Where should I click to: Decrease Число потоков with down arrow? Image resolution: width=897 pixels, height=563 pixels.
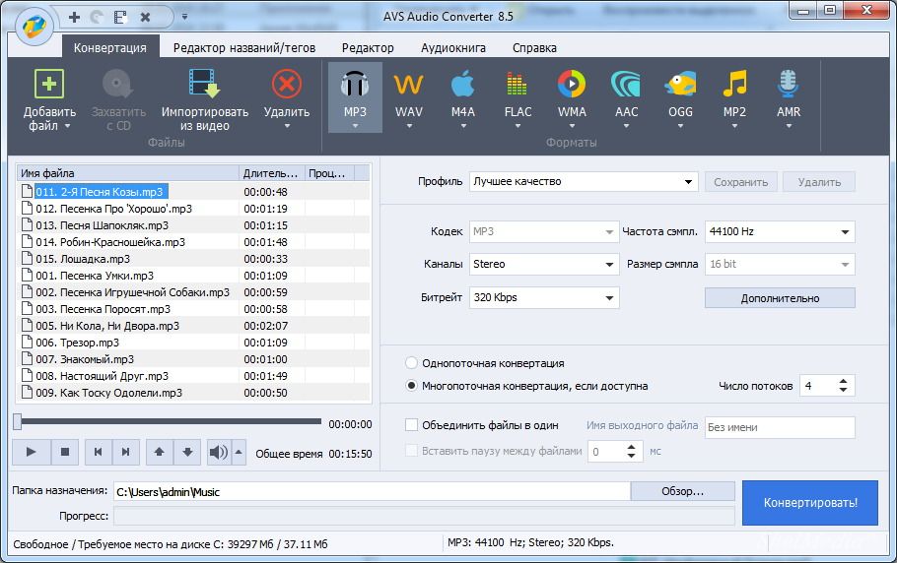pos(843,390)
